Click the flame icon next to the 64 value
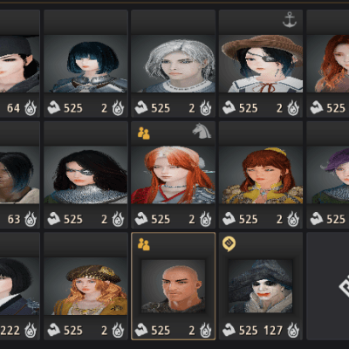The image size is (349, 349). pyautogui.click(x=31, y=108)
